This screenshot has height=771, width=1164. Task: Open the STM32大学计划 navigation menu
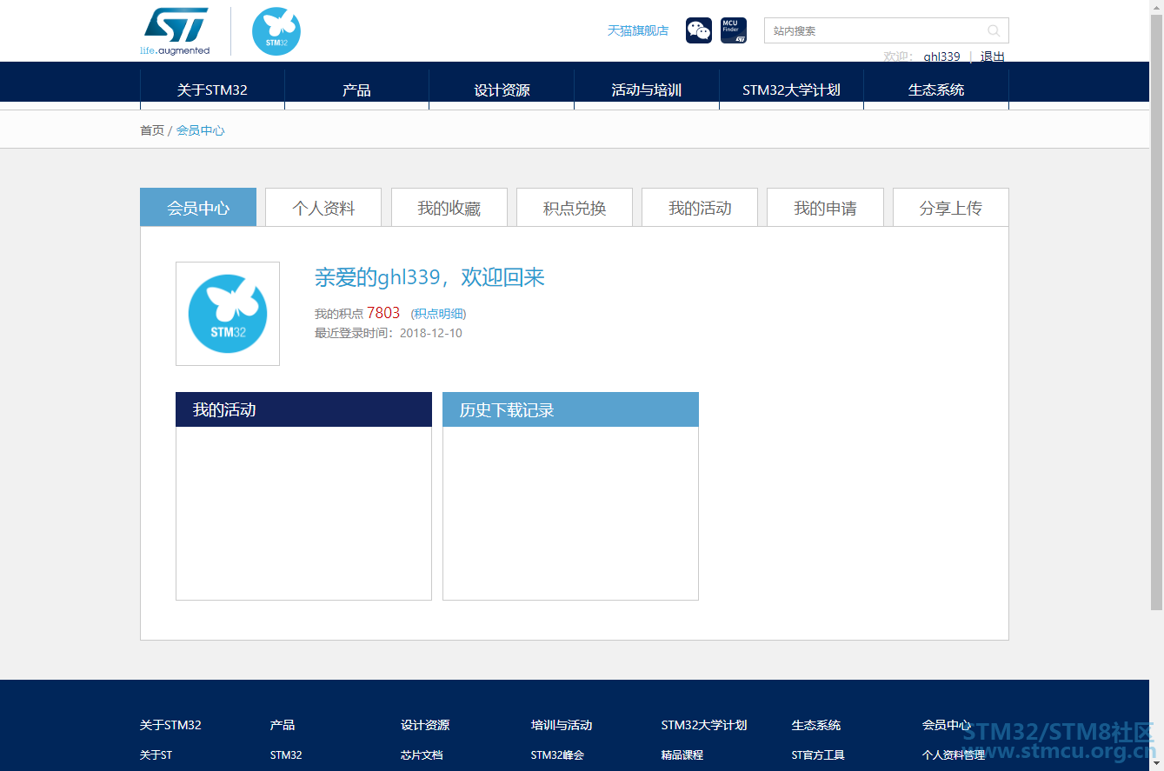[x=791, y=90]
